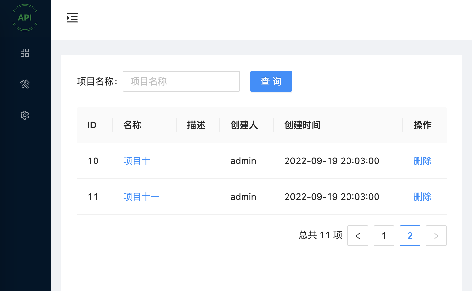Click admin in the 项目十一 row
The width and height of the screenshot is (472, 291).
point(243,197)
